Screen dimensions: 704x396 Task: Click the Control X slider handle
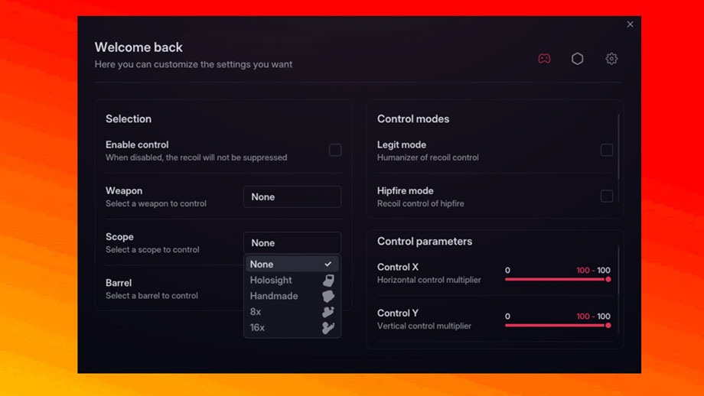point(608,280)
